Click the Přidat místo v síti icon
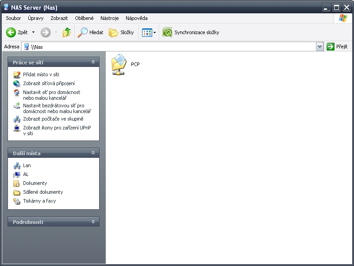 [17, 74]
